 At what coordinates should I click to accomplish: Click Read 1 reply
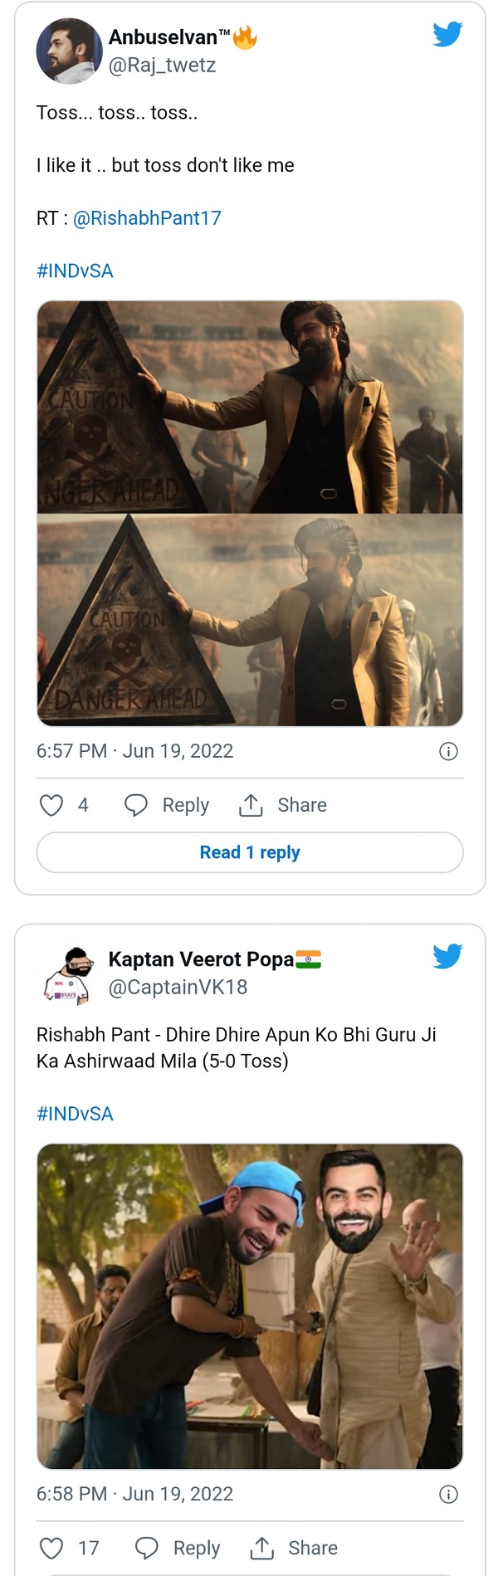[x=248, y=852]
